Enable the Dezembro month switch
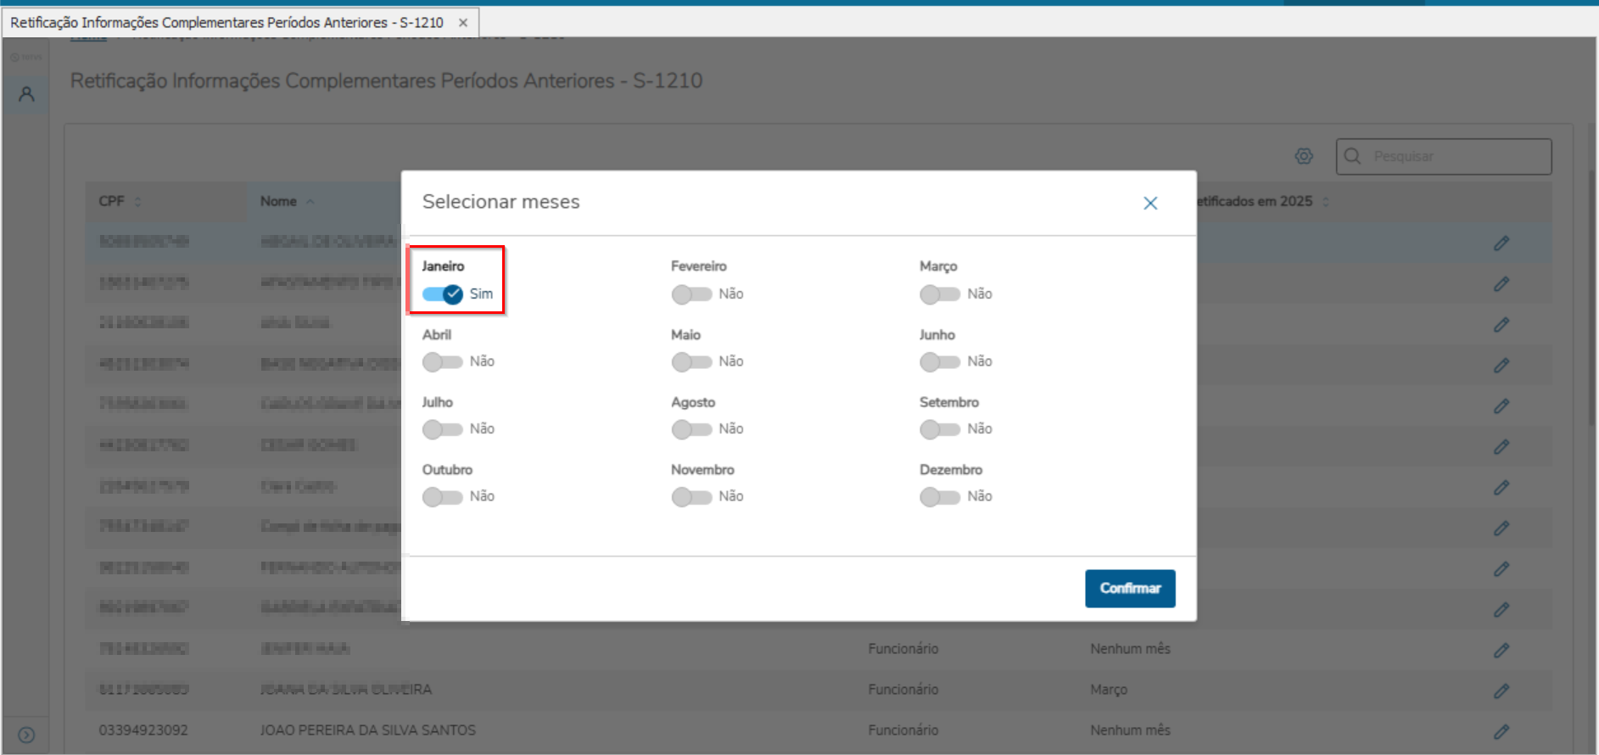Image resolution: width=1599 pixels, height=755 pixels. click(x=940, y=497)
